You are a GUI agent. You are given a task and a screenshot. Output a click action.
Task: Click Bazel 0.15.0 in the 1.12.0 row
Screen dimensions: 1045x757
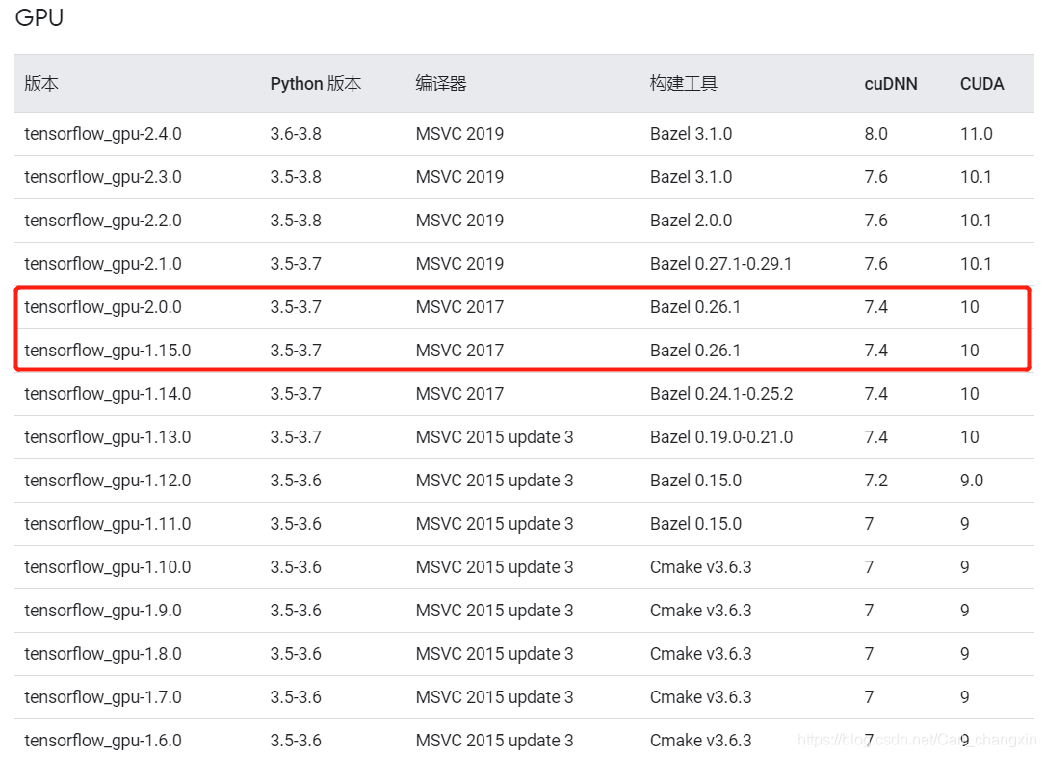pos(695,481)
